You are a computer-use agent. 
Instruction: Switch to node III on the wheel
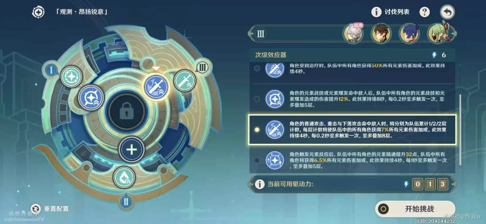[x=202, y=67]
